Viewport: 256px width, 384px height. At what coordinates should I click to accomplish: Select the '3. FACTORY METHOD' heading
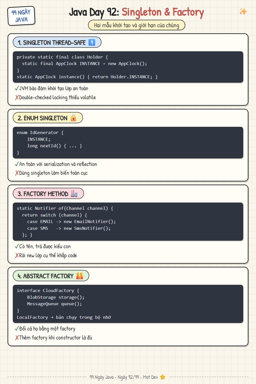coord(48,193)
